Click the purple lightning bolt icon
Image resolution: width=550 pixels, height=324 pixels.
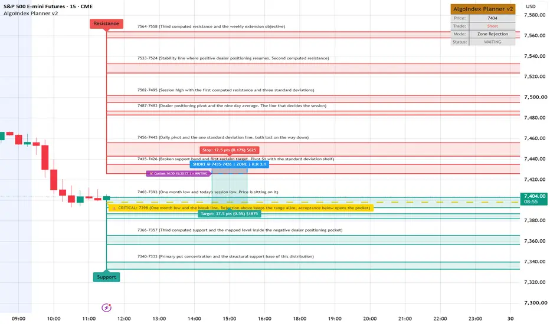tap(106, 308)
